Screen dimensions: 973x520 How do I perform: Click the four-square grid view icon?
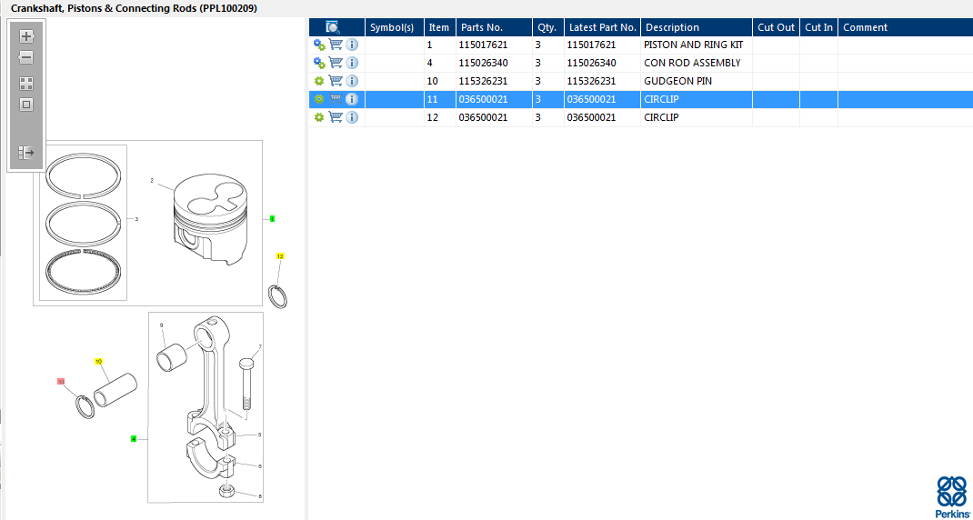pos(26,83)
